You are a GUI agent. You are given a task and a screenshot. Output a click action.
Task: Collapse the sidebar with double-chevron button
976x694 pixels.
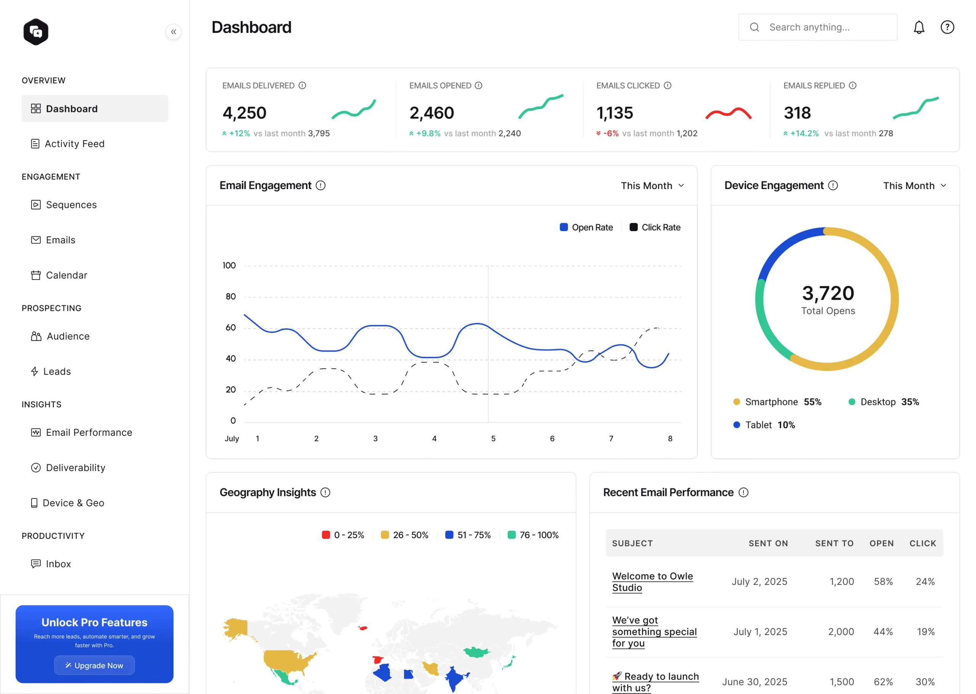pyautogui.click(x=173, y=32)
